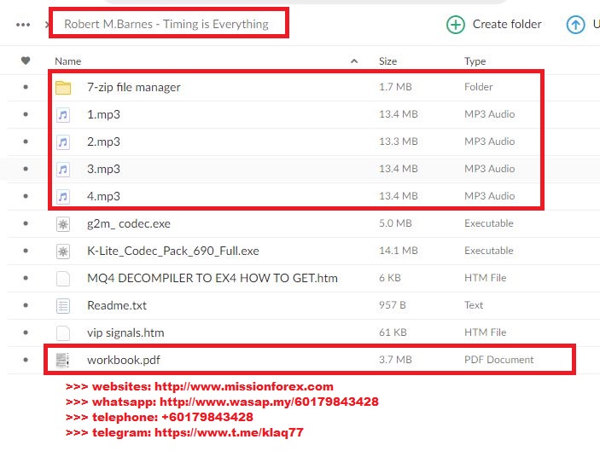Click the 1.7 MB size of 7-zip folder
The image size is (600, 451).
tap(395, 87)
